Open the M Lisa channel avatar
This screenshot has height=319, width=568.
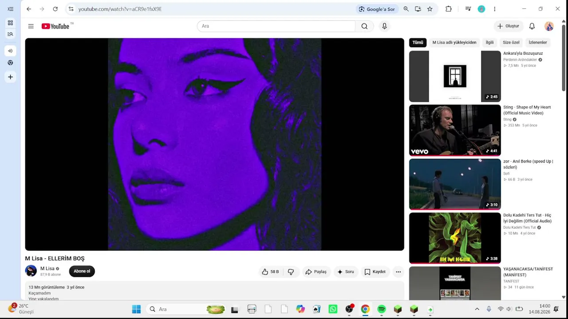(31, 271)
